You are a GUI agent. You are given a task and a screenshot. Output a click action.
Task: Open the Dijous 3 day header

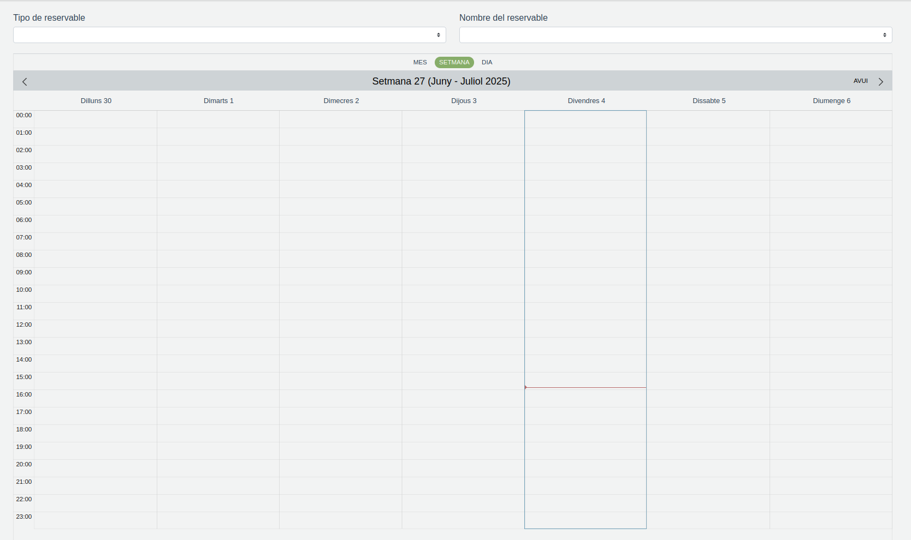464,101
